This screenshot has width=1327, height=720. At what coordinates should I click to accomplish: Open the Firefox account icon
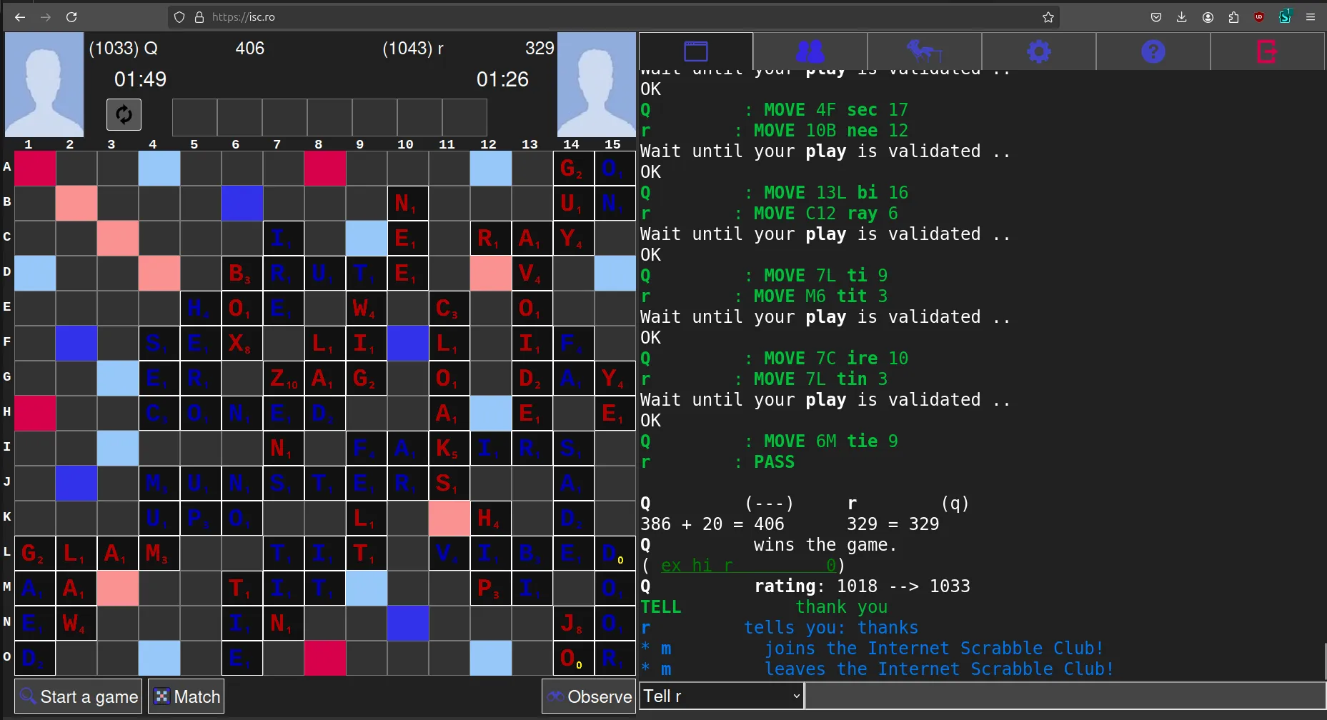[1208, 17]
